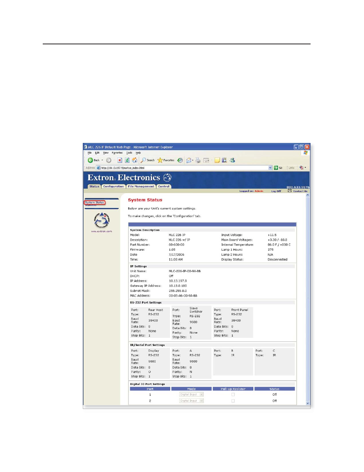Viewport: 364px width, 472px height.
Task: Switch to the Control tab
Action: [164, 187]
